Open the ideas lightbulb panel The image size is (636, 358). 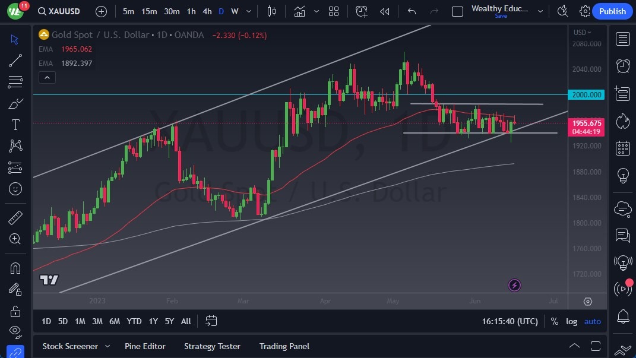click(x=622, y=176)
